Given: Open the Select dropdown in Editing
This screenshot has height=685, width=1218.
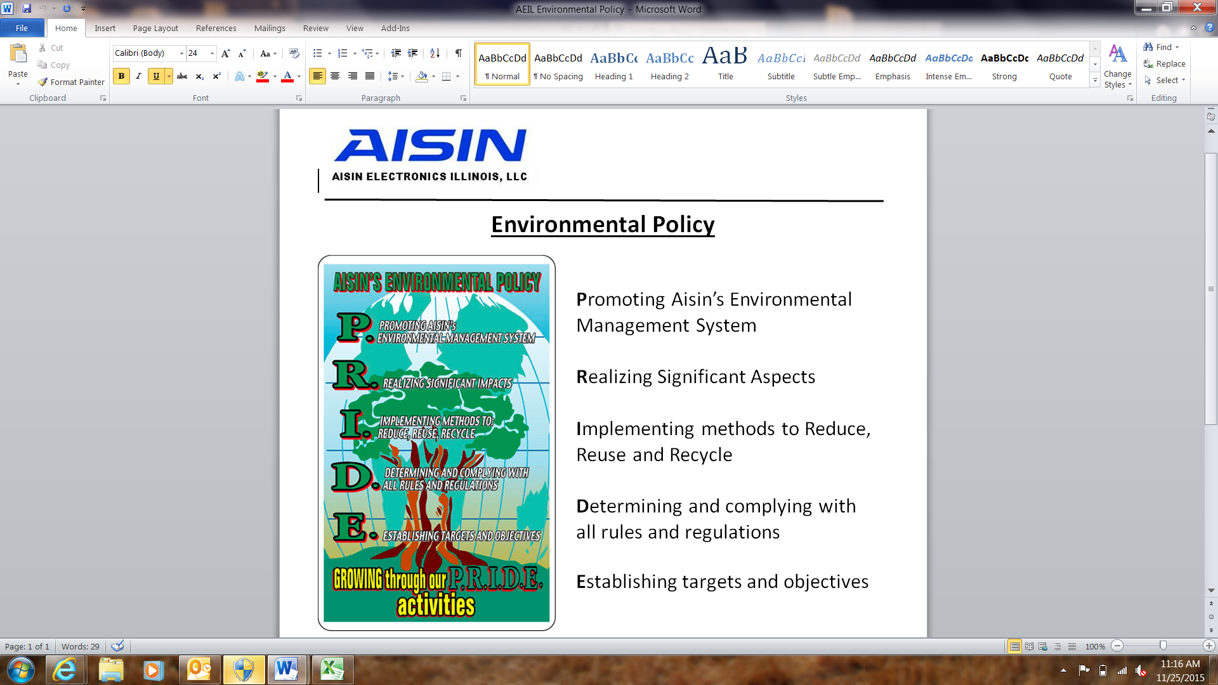Looking at the screenshot, I should pos(1165,80).
